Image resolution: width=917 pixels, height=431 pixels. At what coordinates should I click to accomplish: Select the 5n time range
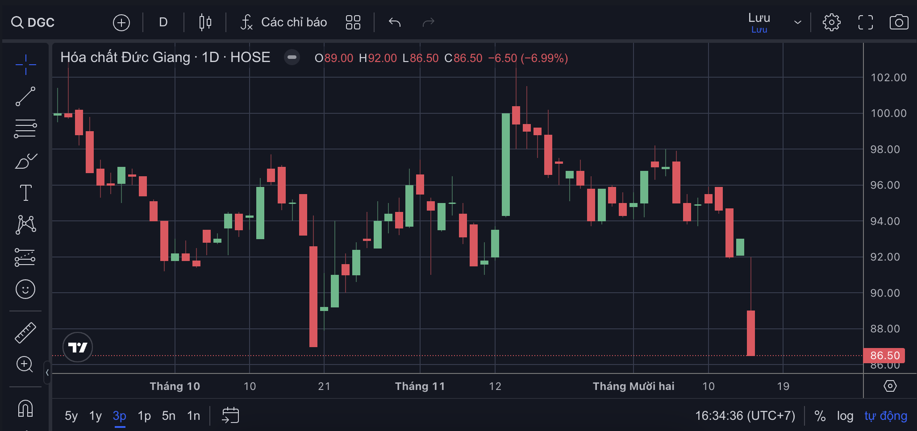point(168,416)
